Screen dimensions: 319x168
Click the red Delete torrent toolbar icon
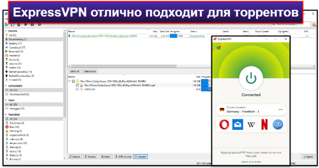19,25
